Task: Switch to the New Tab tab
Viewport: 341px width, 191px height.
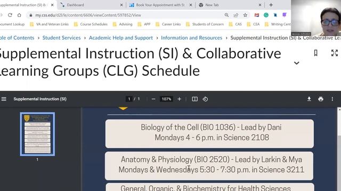Action: (x=230, y=5)
